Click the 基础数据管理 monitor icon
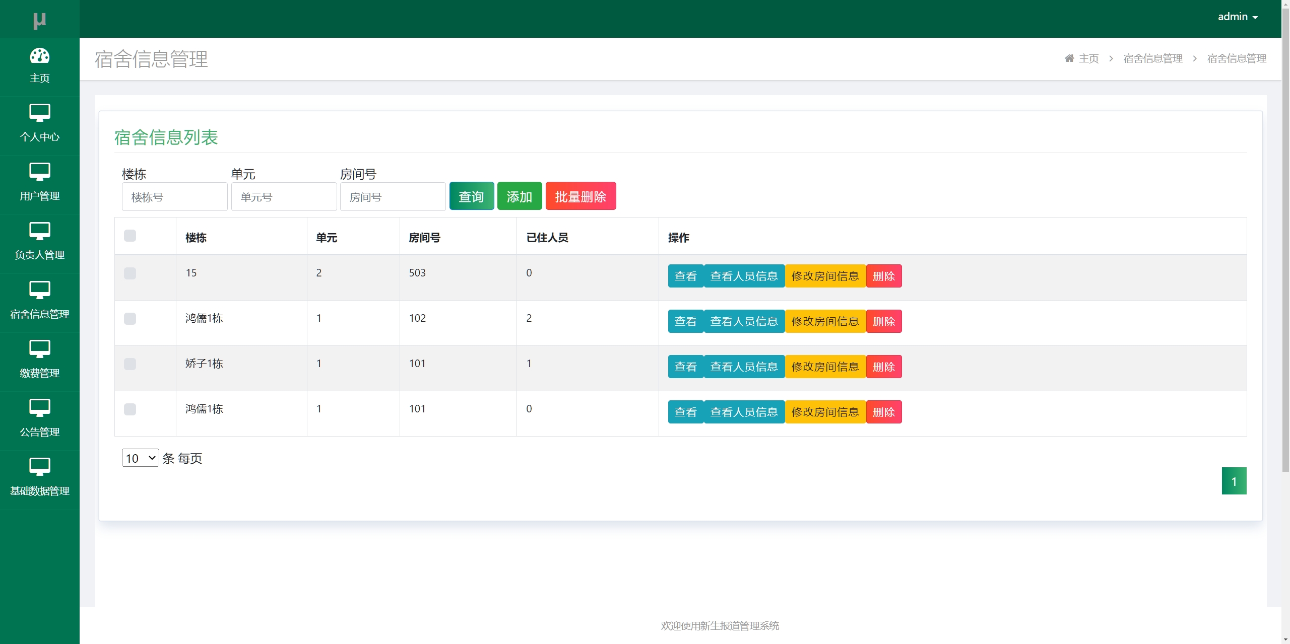The width and height of the screenshot is (1290, 644). tap(39, 466)
